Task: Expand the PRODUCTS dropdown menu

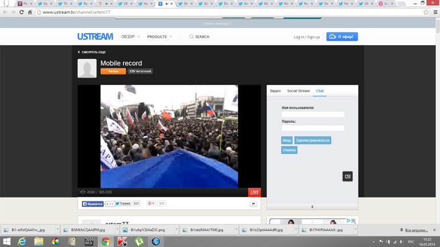Action: tap(159, 37)
